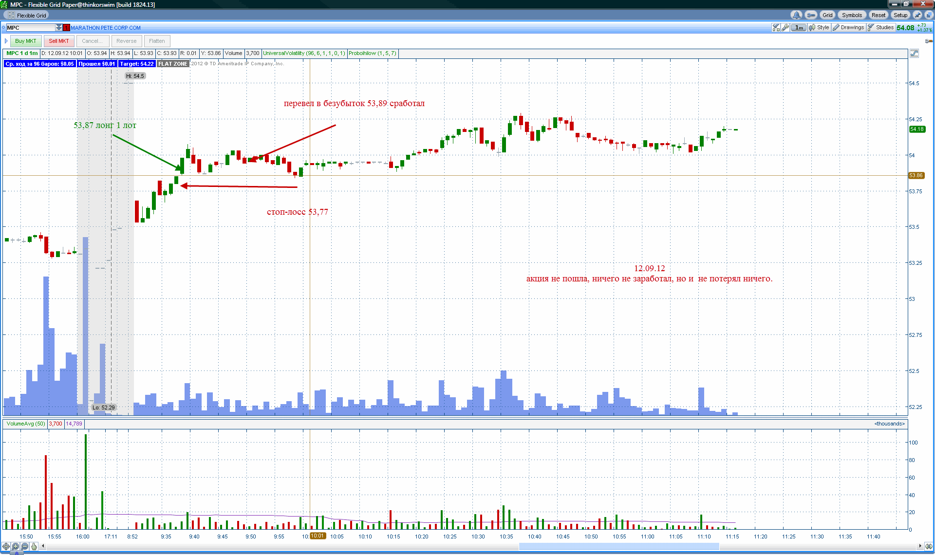Click the MPC 1 d 1m chart label
935x555 pixels.
(x=22, y=54)
